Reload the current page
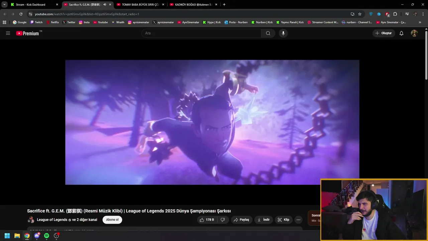Image resolution: width=428 pixels, height=241 pixels. point(21,14)
